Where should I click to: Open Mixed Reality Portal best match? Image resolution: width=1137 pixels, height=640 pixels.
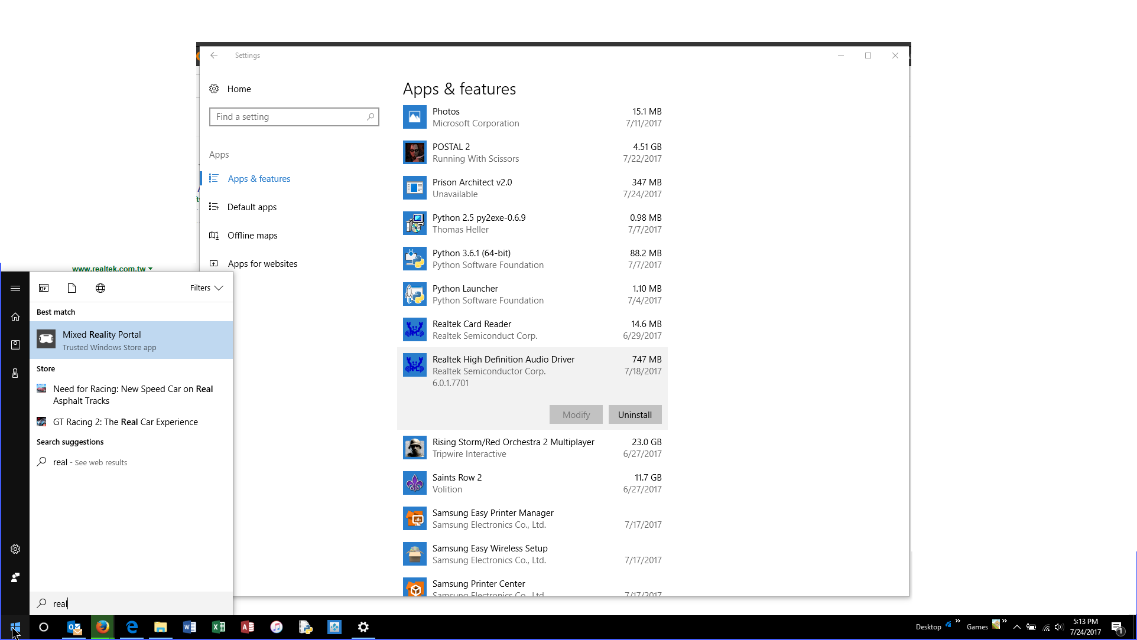(x=131, y=340)
